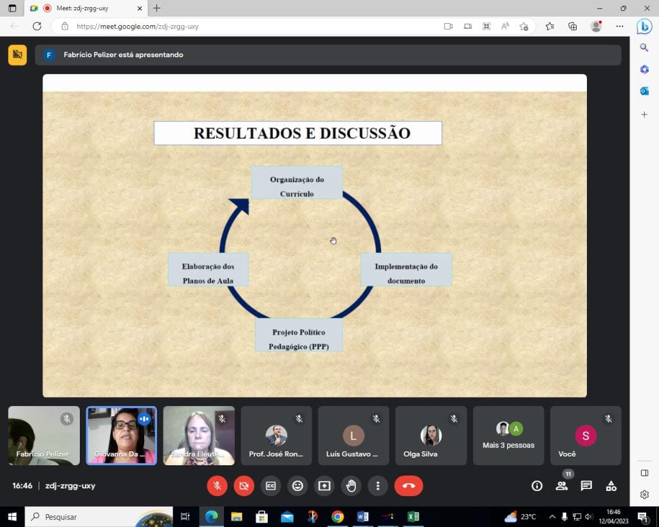Raise your hand in the meeting

[x=351, y=486]
